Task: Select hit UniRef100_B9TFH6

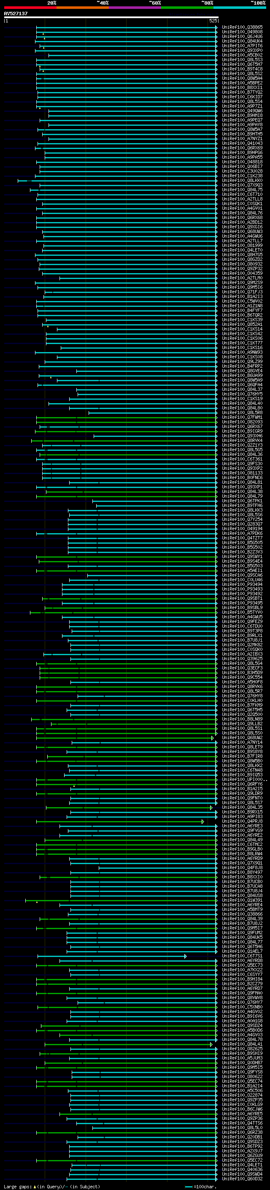Action: (x=242, y=505)
